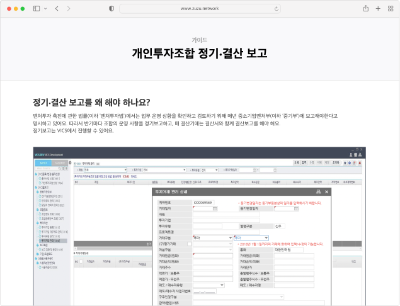Click the privacy shield icon
The height and width of the screenshot is (306, 400).
(111, 9)
